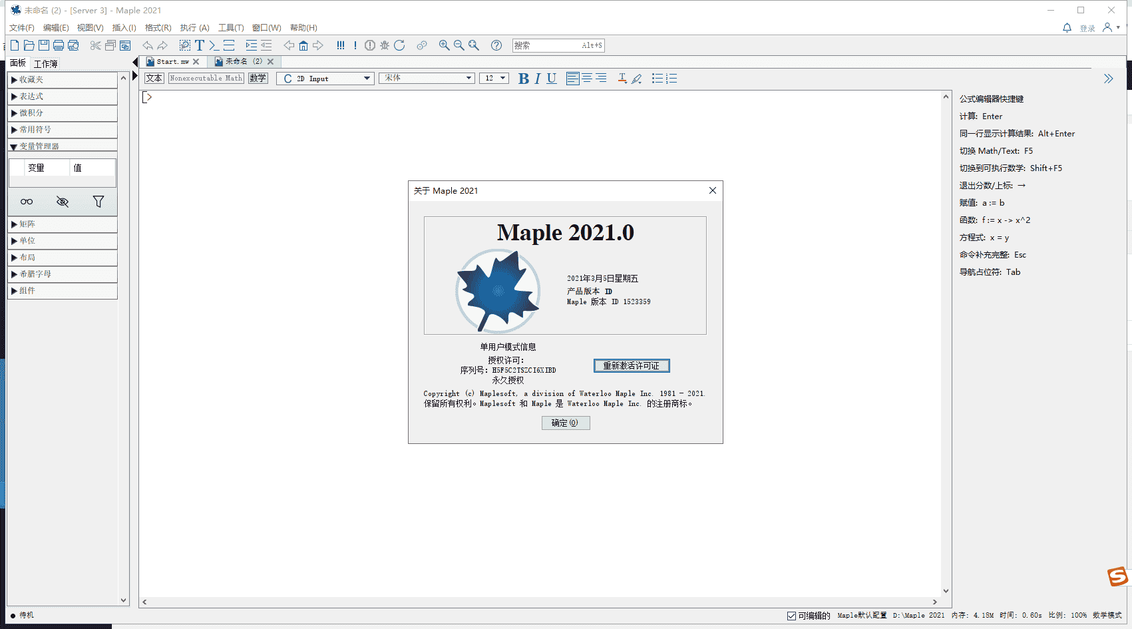
Task: Click the home navigation icon
Action: [303, 45]
